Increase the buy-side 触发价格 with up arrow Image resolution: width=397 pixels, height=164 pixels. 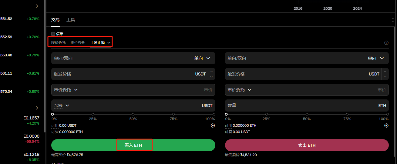point(211,71)
